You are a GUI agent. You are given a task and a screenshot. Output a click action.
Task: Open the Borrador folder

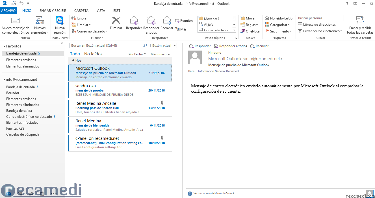13,93
